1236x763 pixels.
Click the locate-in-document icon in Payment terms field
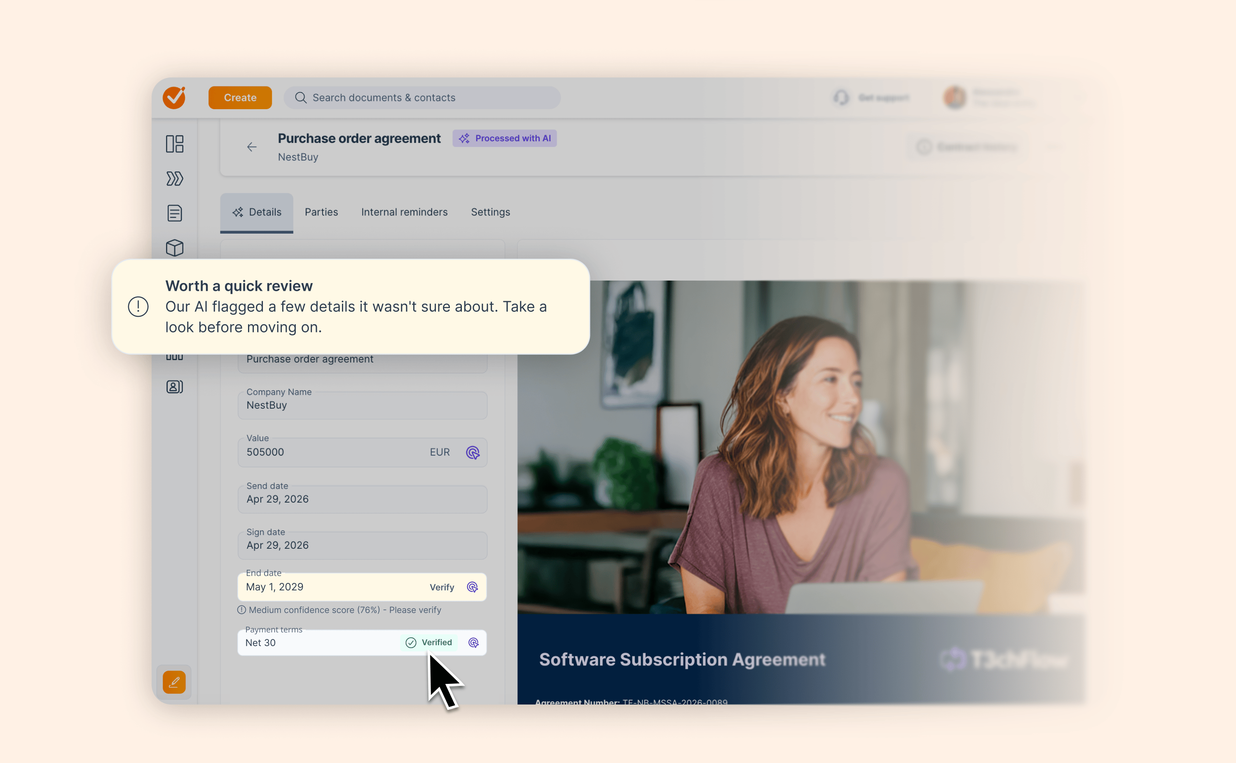473,642
